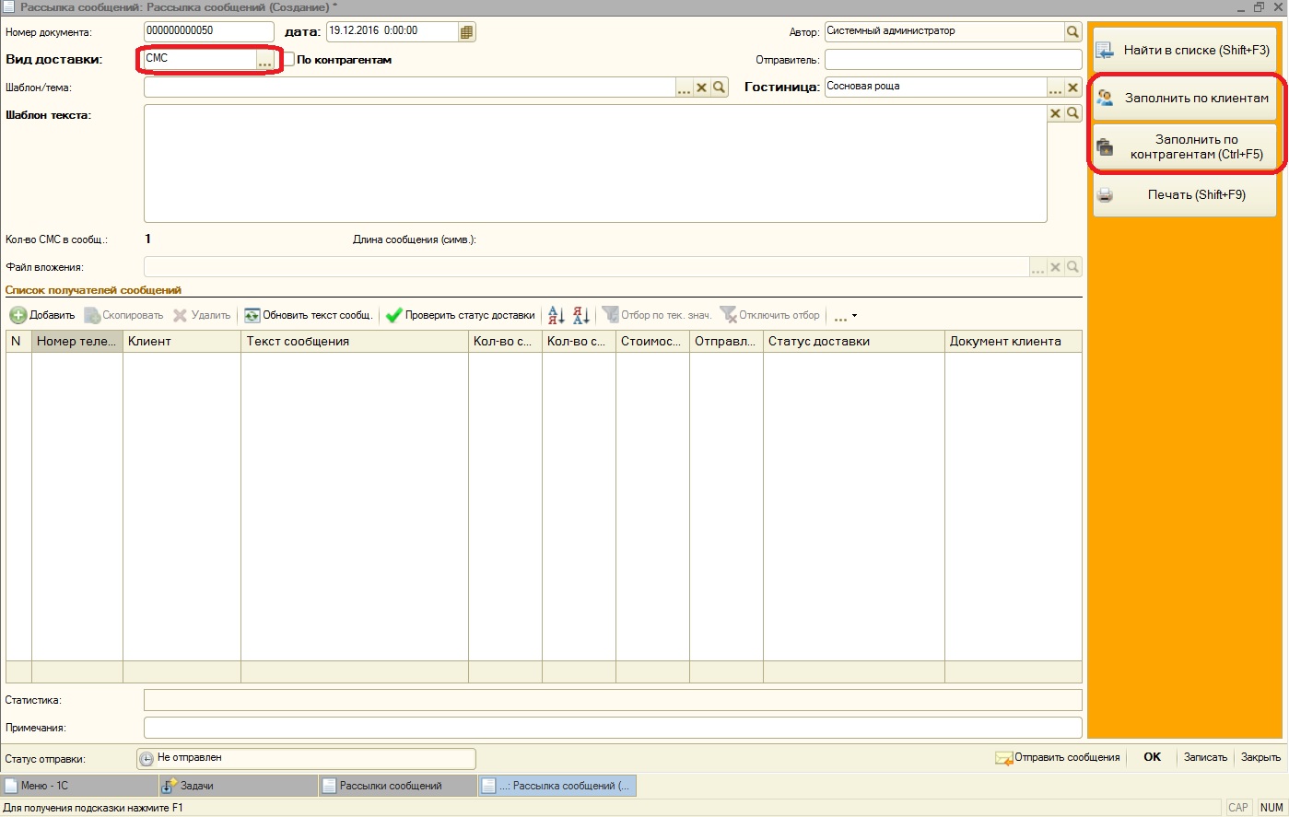Click Отключить отбор toolbar button
1289x817 pixels.
pyautogui.click(x=770, y=315)
